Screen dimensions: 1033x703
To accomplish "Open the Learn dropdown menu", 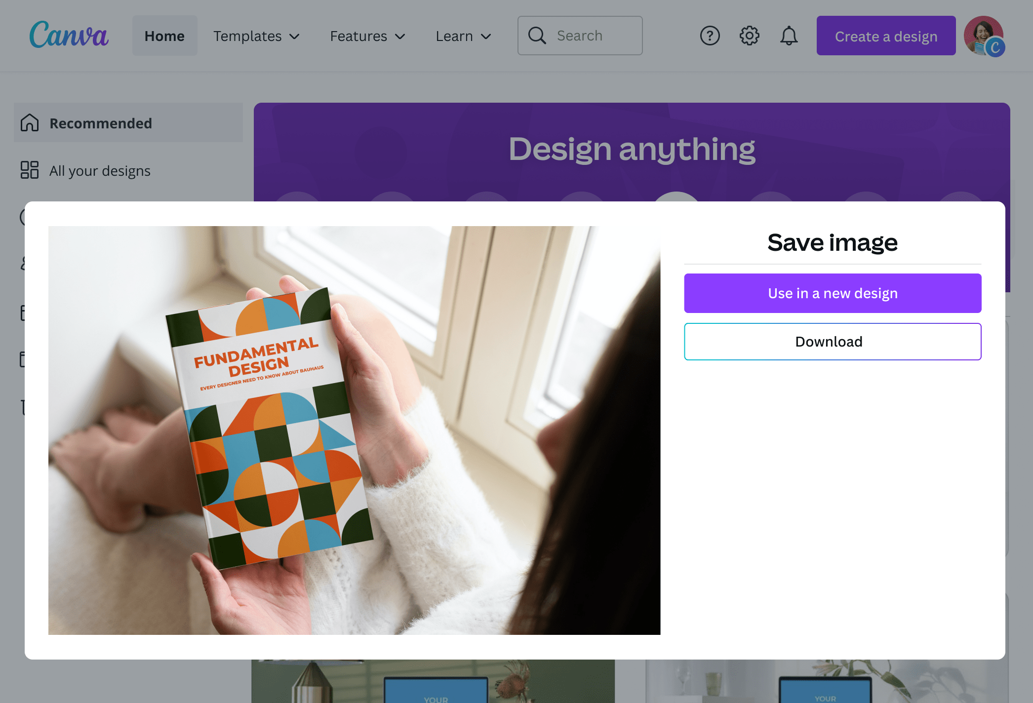I will (x=462, y=36).
